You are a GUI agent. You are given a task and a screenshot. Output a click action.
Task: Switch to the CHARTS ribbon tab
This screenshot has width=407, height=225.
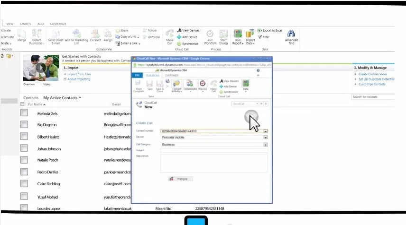point(26,24)
